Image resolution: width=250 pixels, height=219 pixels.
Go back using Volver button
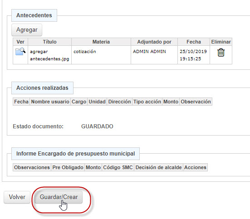pos(17,197)
